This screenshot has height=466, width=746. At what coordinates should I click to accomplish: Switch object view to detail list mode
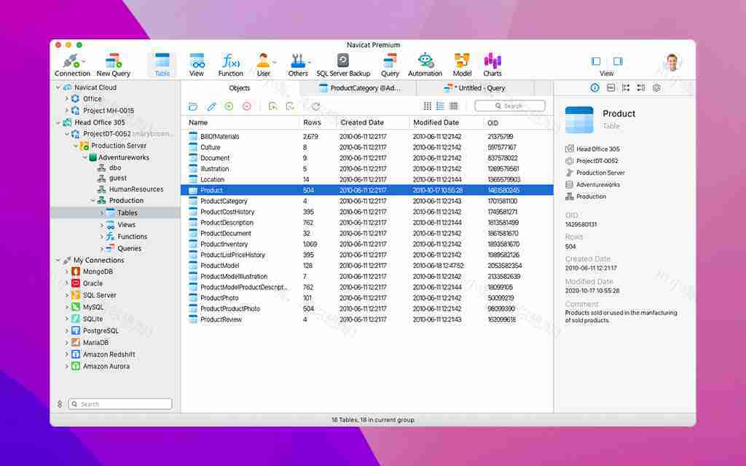coord(440,106)
